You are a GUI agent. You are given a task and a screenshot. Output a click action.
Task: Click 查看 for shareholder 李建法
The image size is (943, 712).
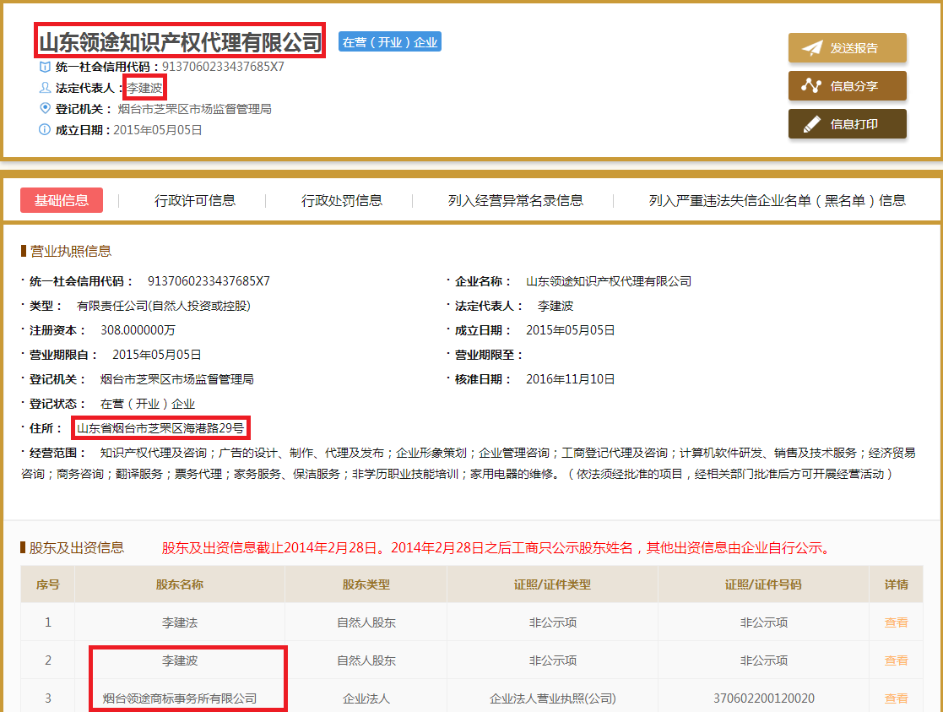click(x=896, y=622)
